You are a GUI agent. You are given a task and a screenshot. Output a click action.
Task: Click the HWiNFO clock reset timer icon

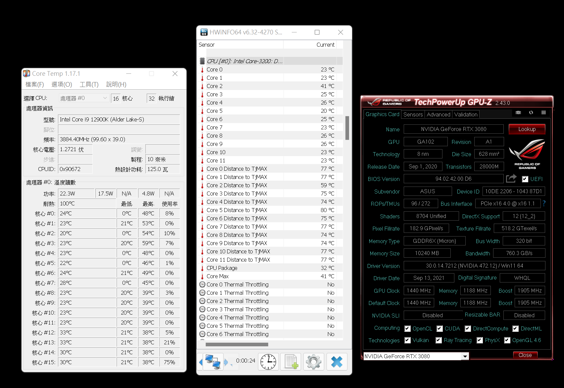tap(268, 362)
